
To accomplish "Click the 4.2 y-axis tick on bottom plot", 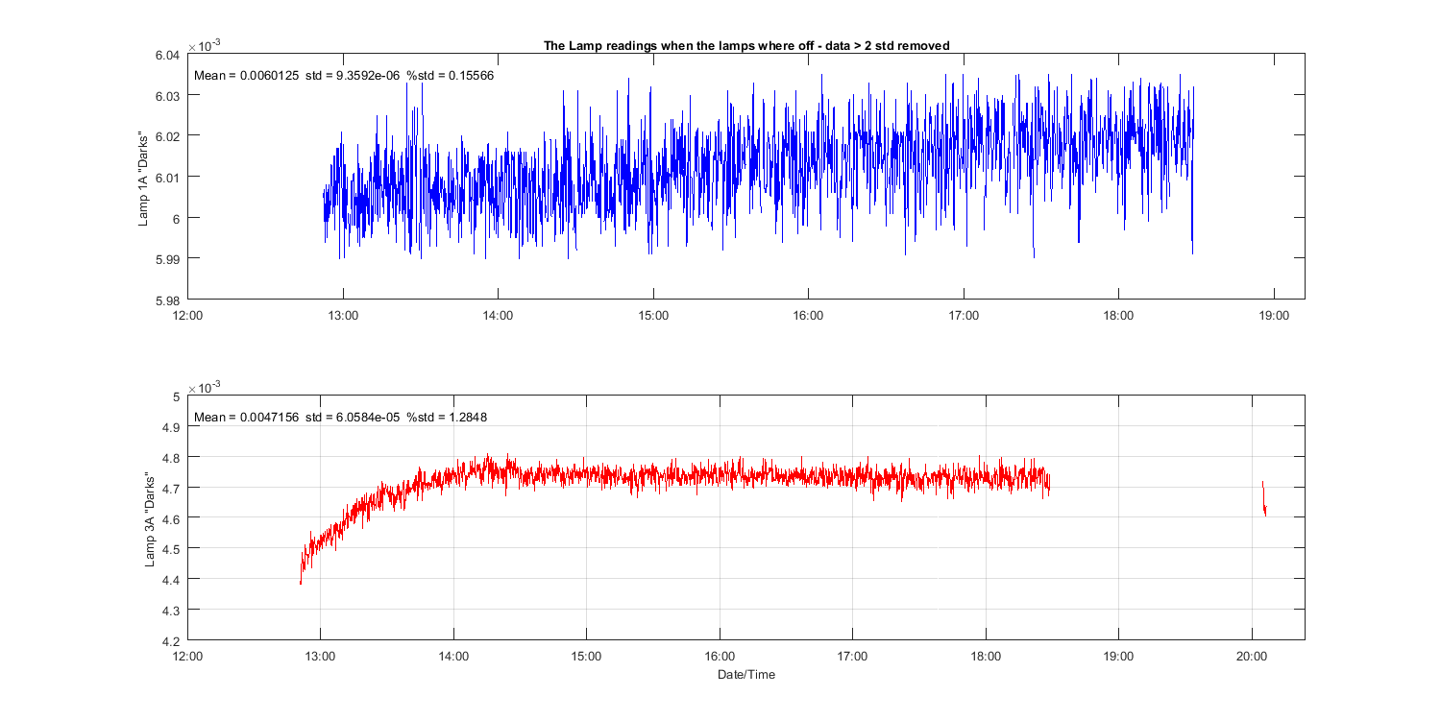I will (x=170, y=641).
